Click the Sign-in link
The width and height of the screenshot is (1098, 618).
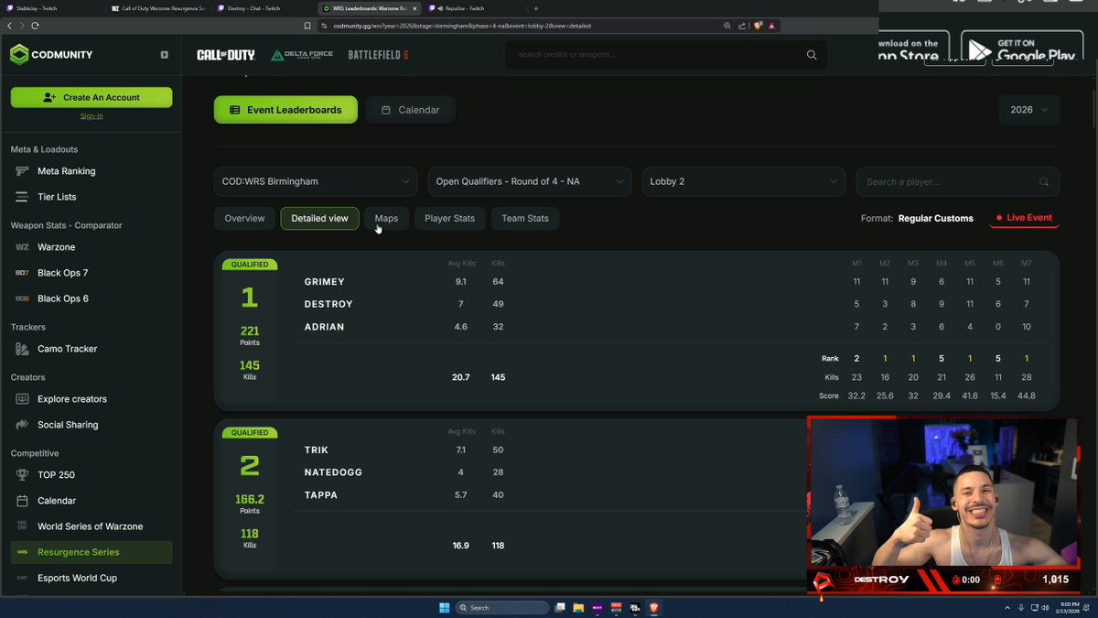[91, 115]
